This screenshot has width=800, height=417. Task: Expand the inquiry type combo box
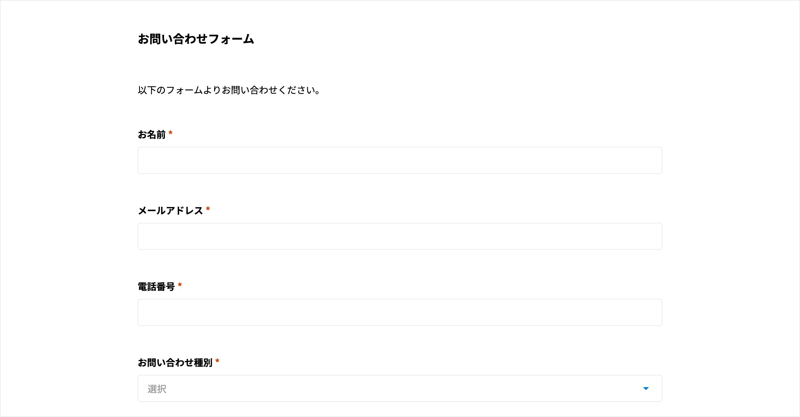400,388
